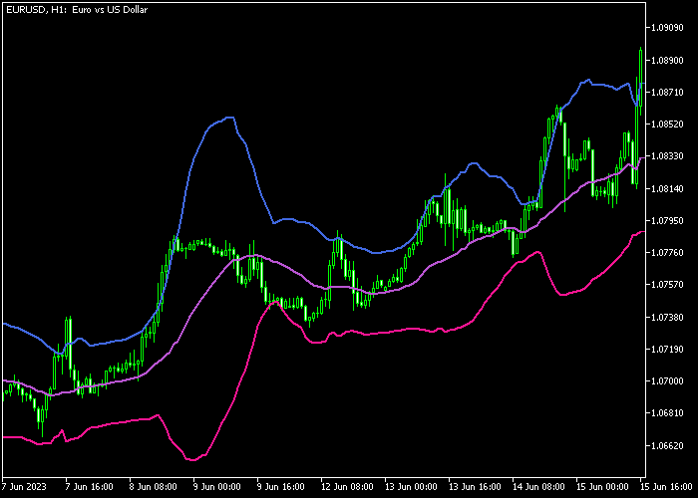Image resolution: width=698 pixels, height=498 pixels.
Task: Click the '9 Jun 16:00' time label
Action: point(281,487)
